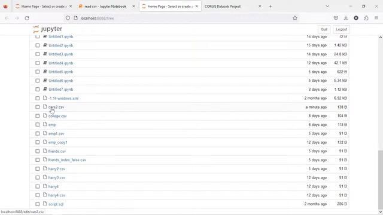Click the notebook icon beside Untitled4.ipynb

45,63
